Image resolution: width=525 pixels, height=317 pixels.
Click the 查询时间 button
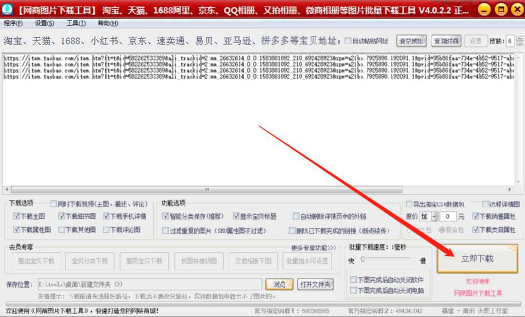(x=446, y=41)
